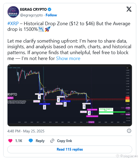
Task: Click the reply speech bubble icon
Action: click(x=31, y=141)
